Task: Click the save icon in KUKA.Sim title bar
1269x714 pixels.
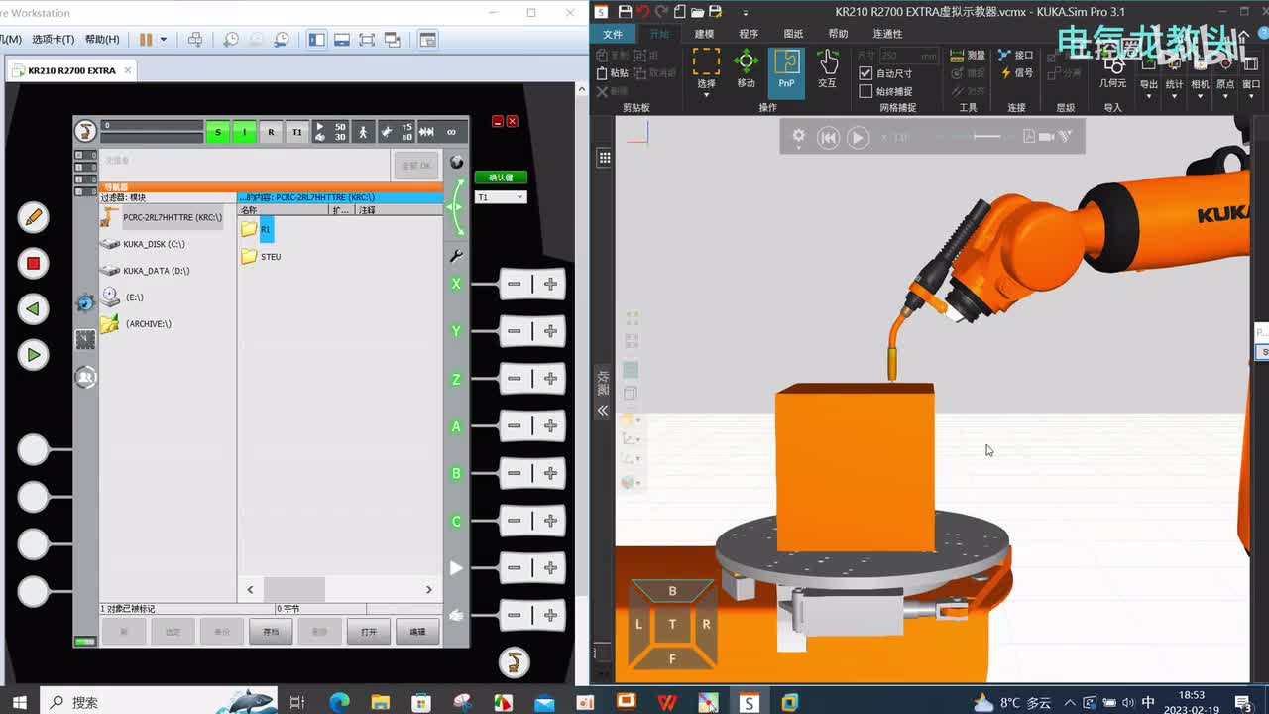Action: (x=625, y=11)
